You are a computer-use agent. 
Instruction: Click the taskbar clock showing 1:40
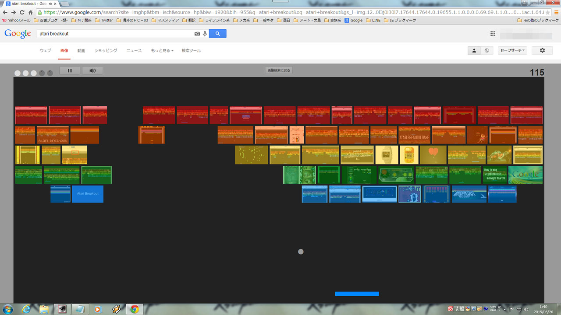point(544,309)
